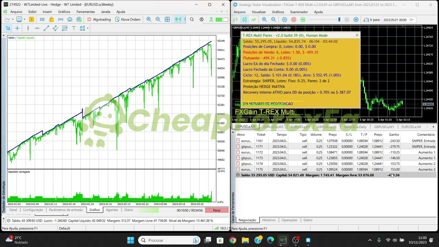Screen dimensions: 439x247
Task: Open the Agentes tab
Action: click(112, 210)
